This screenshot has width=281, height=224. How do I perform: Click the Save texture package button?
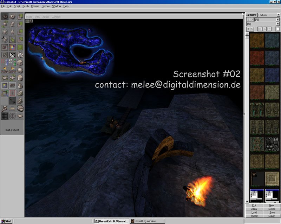tap(272, 212)
